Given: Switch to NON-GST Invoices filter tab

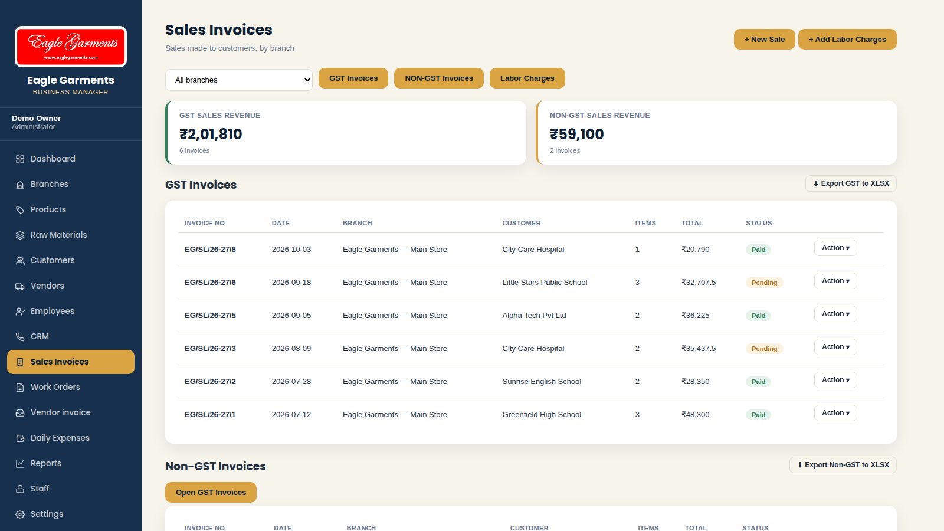Looking at the screenshot, I should [x=439, y=78].
